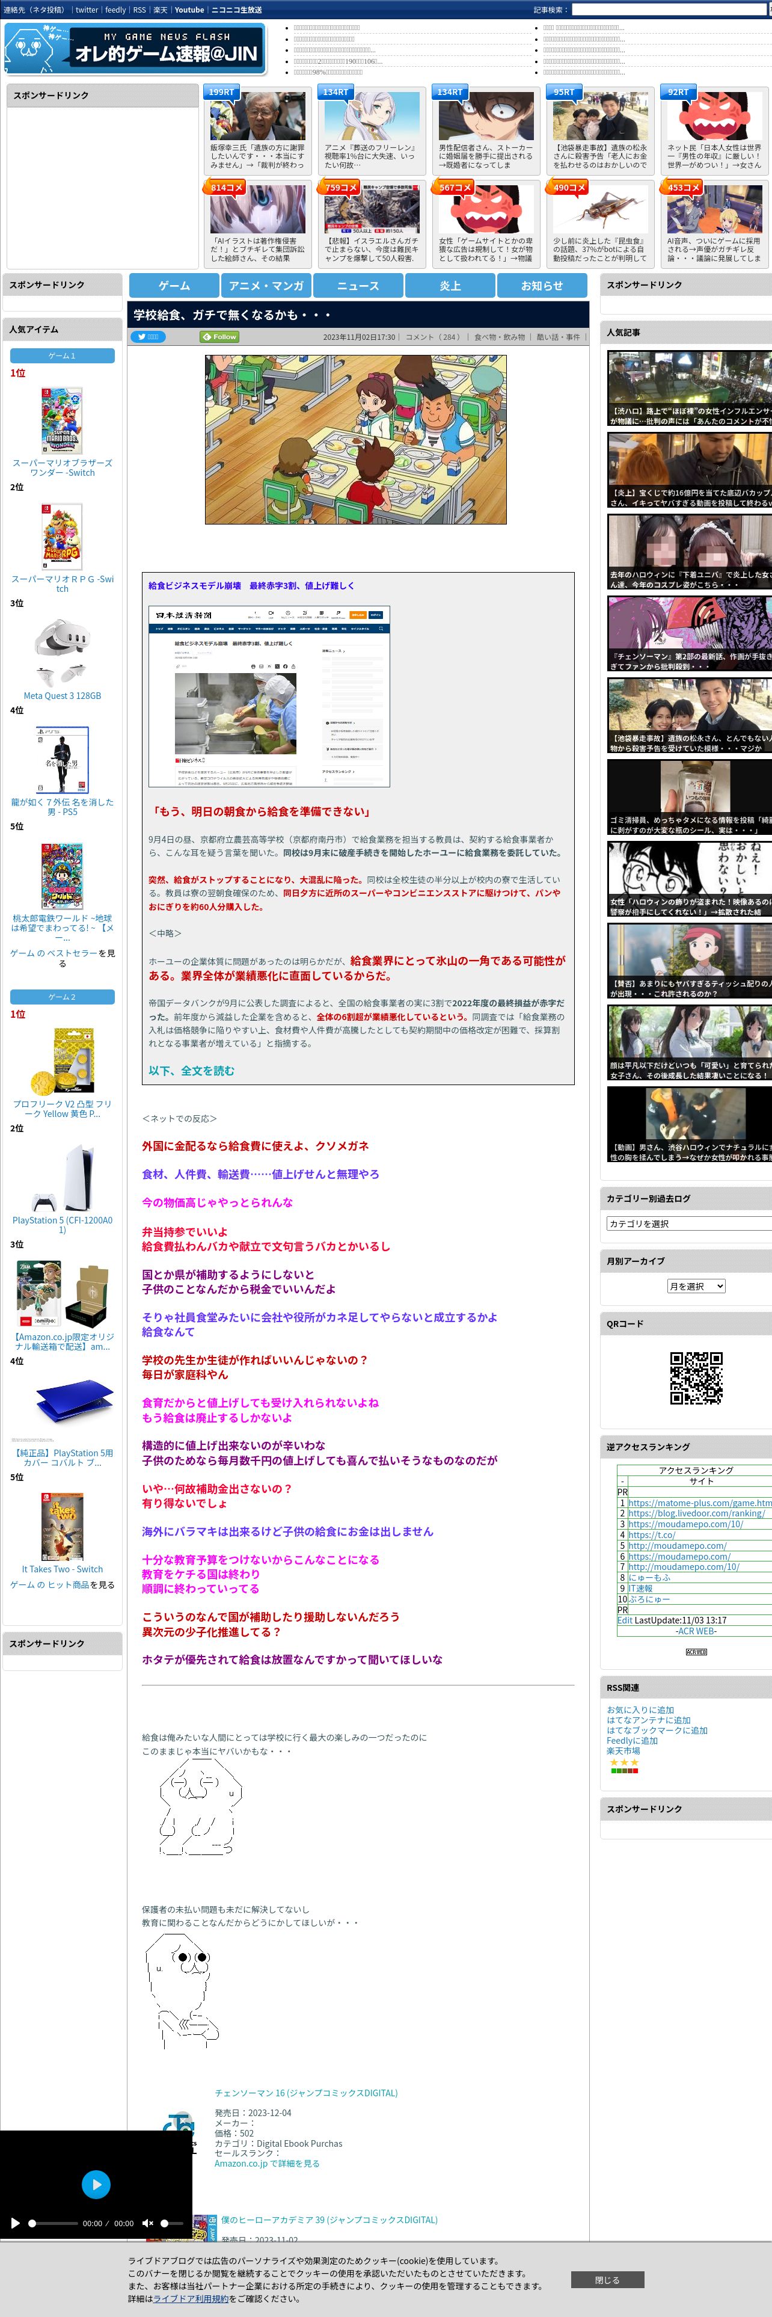The height and width of the screenshot is (2317, 772).
Task: Open the 453コメ AI音声 article card
Action: (714, 224)
